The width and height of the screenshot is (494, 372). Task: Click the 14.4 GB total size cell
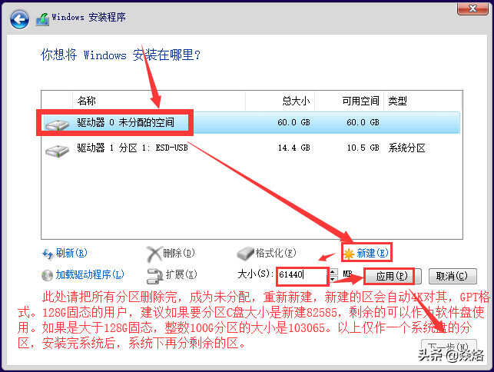point(293,148)
